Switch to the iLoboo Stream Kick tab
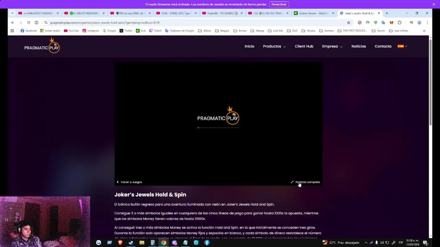 (313, 13)
